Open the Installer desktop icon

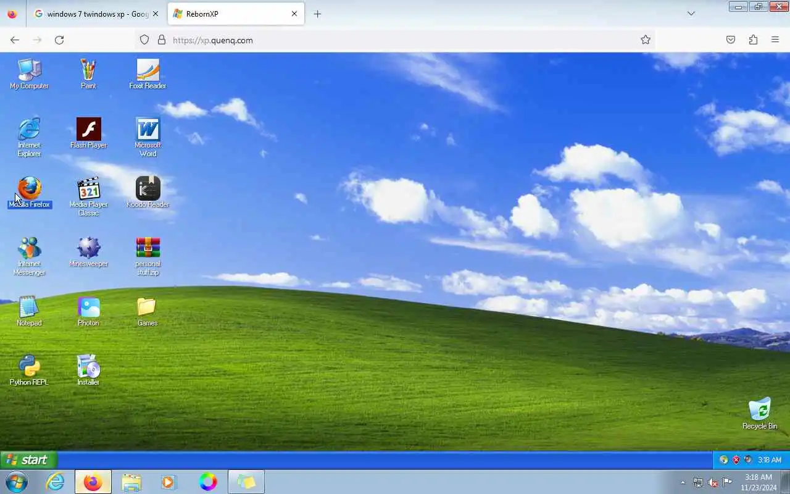click(88, 371)
